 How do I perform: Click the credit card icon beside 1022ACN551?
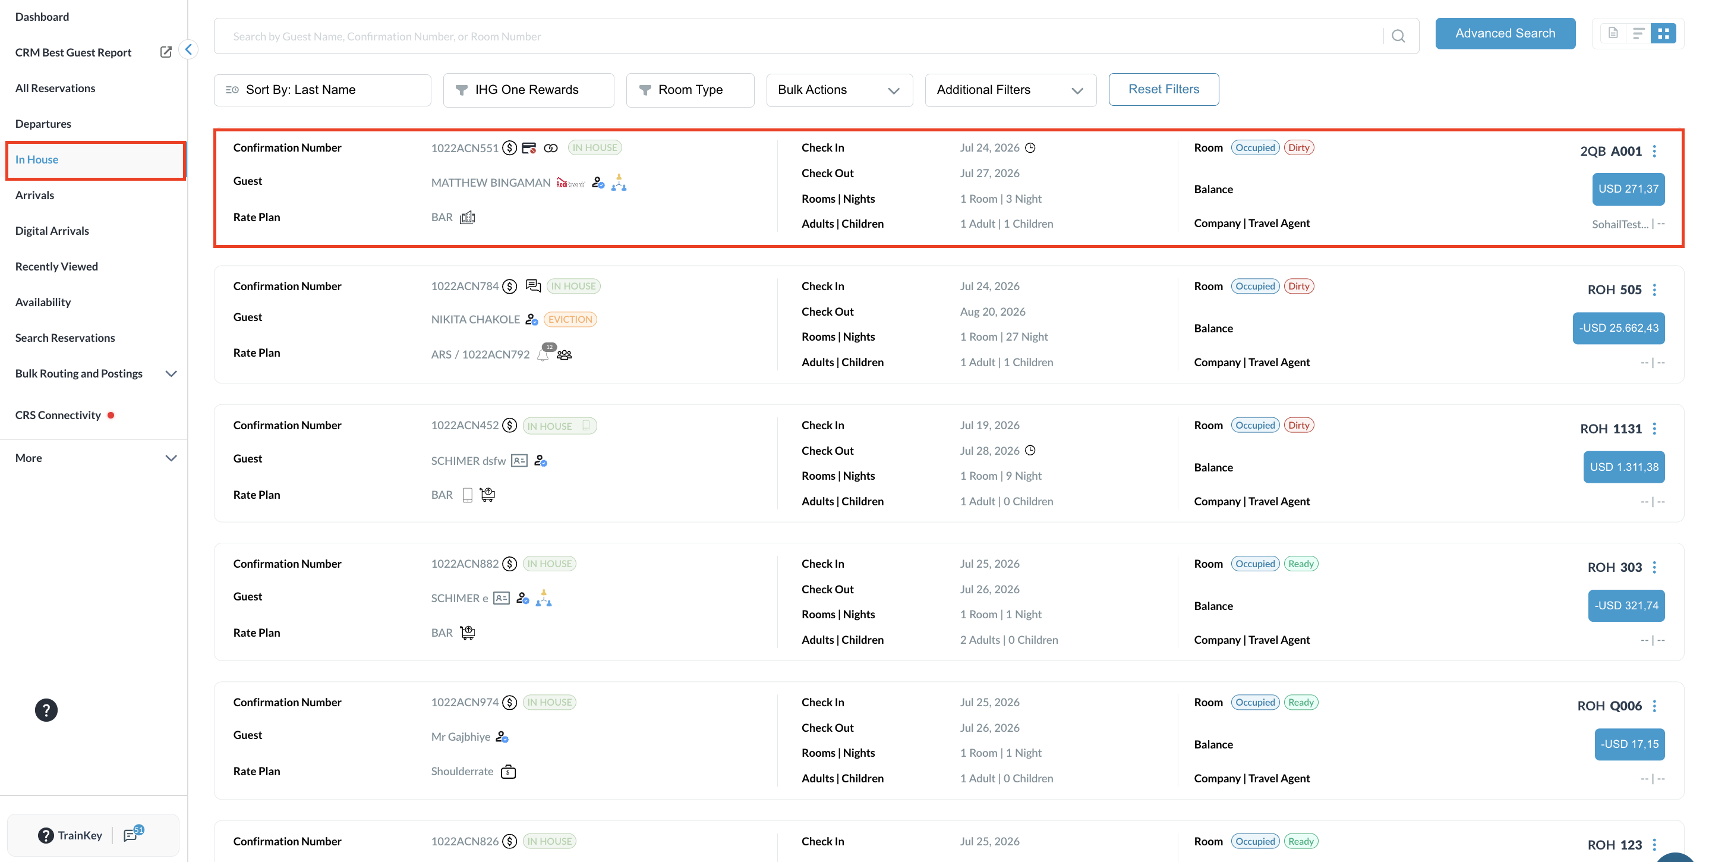(529, 148)
